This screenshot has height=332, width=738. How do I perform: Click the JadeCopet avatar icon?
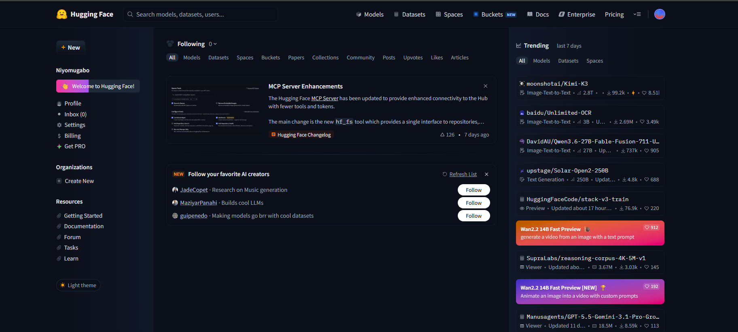[175, 190]
